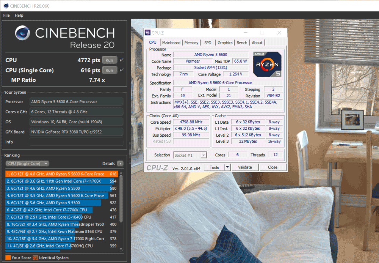Image resolution: width=379 pixels, height=263 pixels.
Task: Click the Details label in Ranking panel
Action: pyautogui.click(x=108, y=164)
